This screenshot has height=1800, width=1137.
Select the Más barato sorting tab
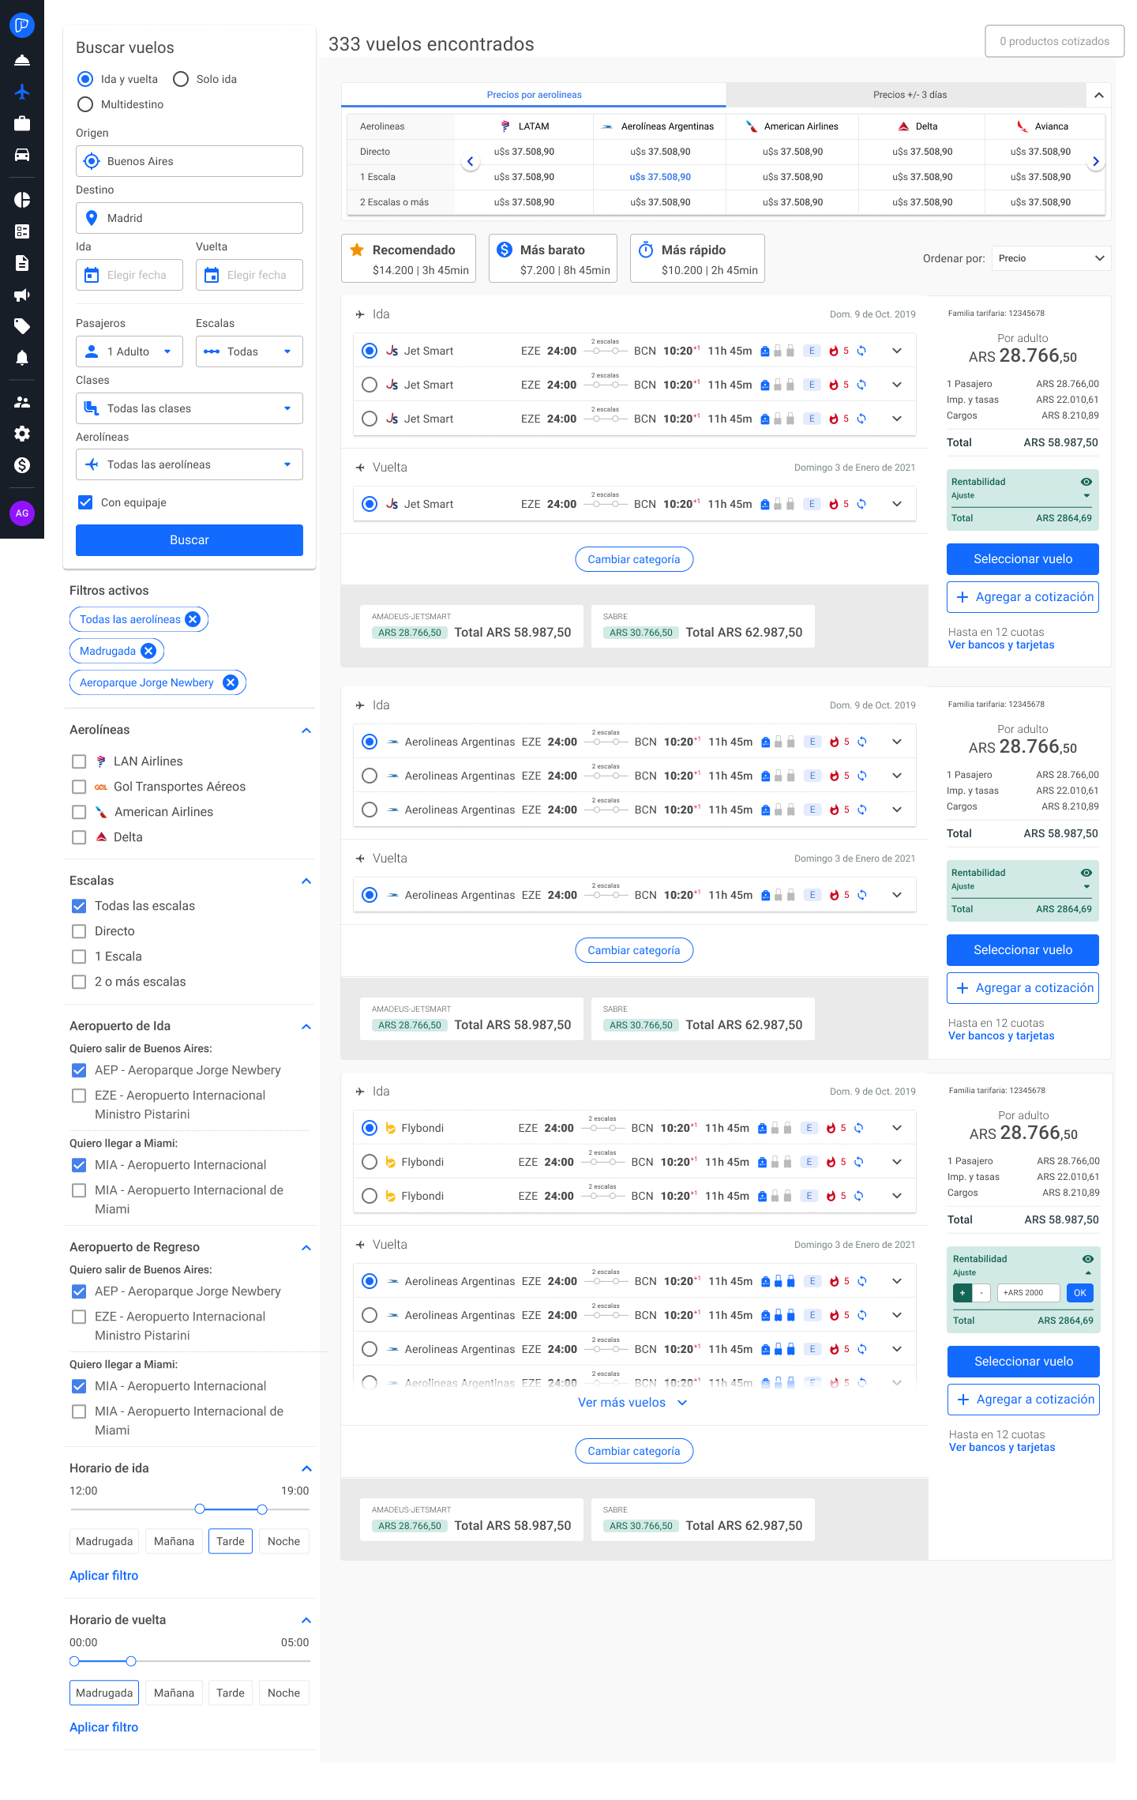[553, 258]
